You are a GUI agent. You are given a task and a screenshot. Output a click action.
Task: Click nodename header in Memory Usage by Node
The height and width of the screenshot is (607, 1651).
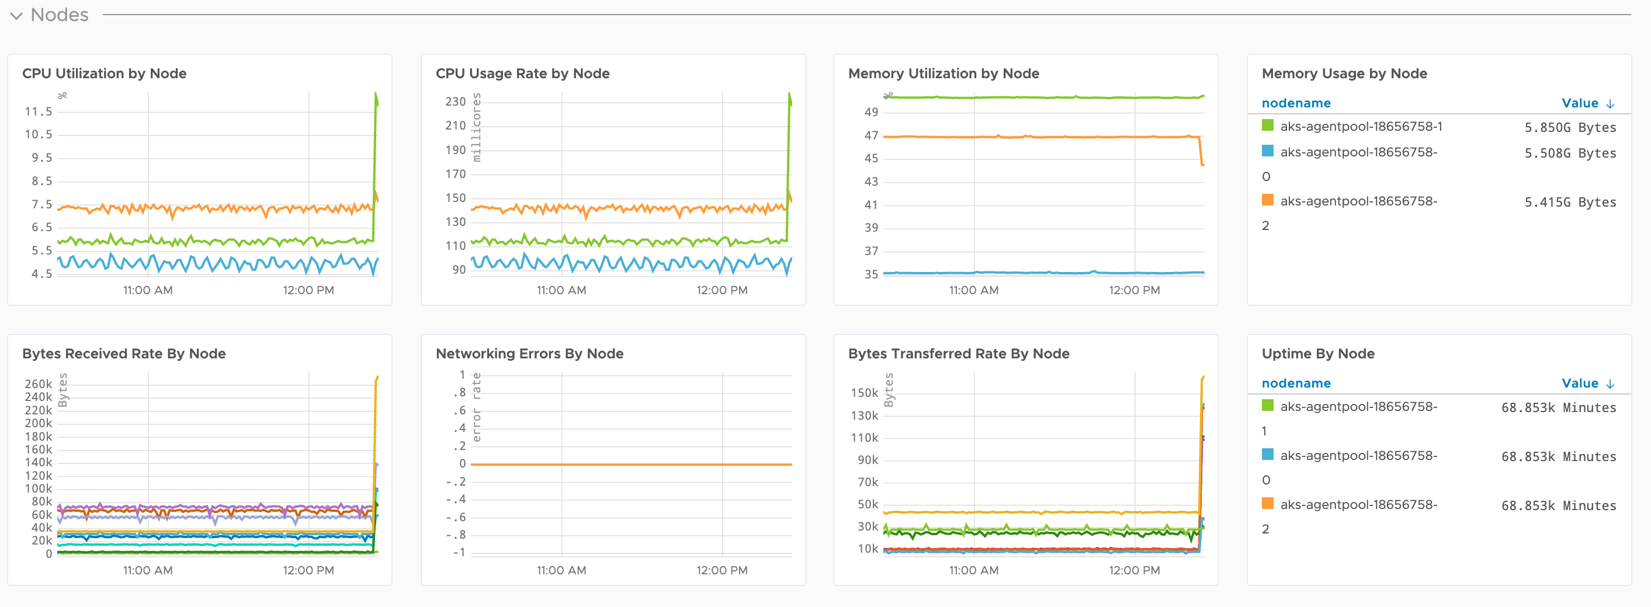click(1296, 103)
